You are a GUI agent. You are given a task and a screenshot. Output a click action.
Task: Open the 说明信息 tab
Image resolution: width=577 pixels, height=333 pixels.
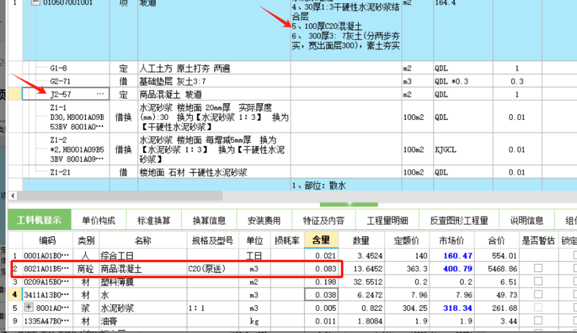[x=526, y=220]
